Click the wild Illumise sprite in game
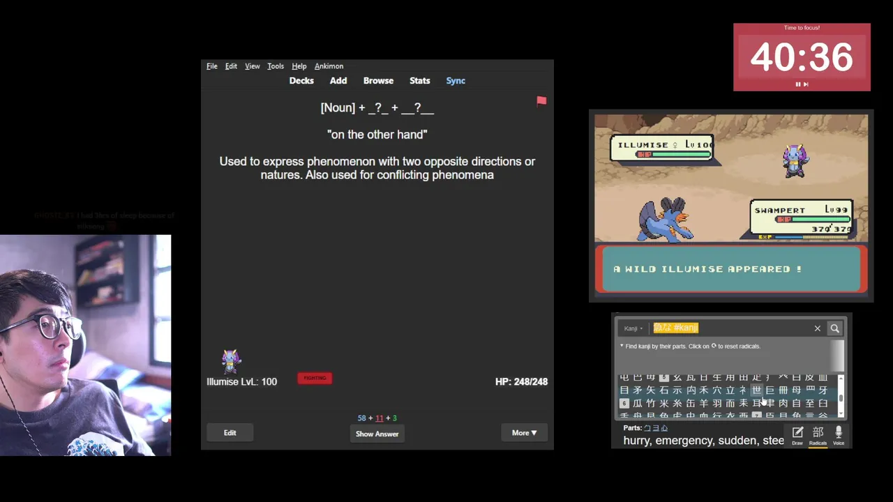Viewport: 893px width, 502px height. pos(795,162)
